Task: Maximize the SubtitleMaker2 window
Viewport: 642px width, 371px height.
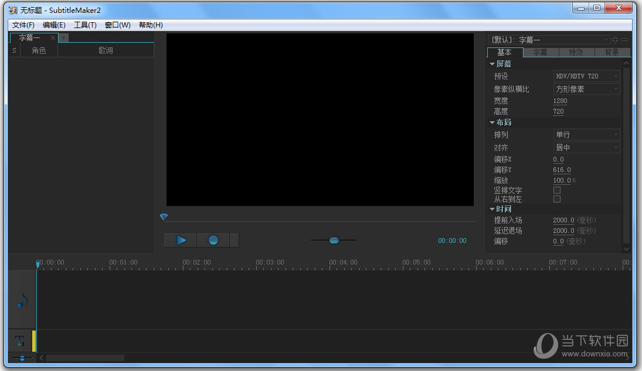Action: pyautogui.click(x=596, y=8)
